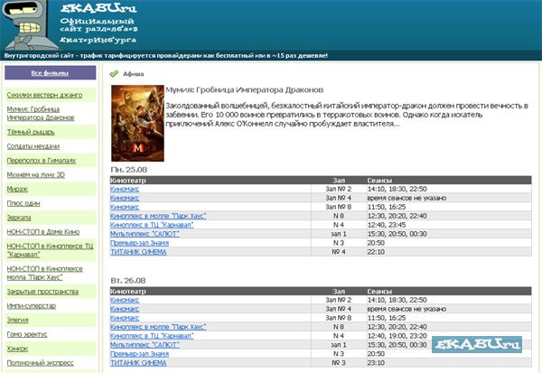Open Киноплекс в ТЦ "Карнавал" under Пн. 25.08

point(152,225)
